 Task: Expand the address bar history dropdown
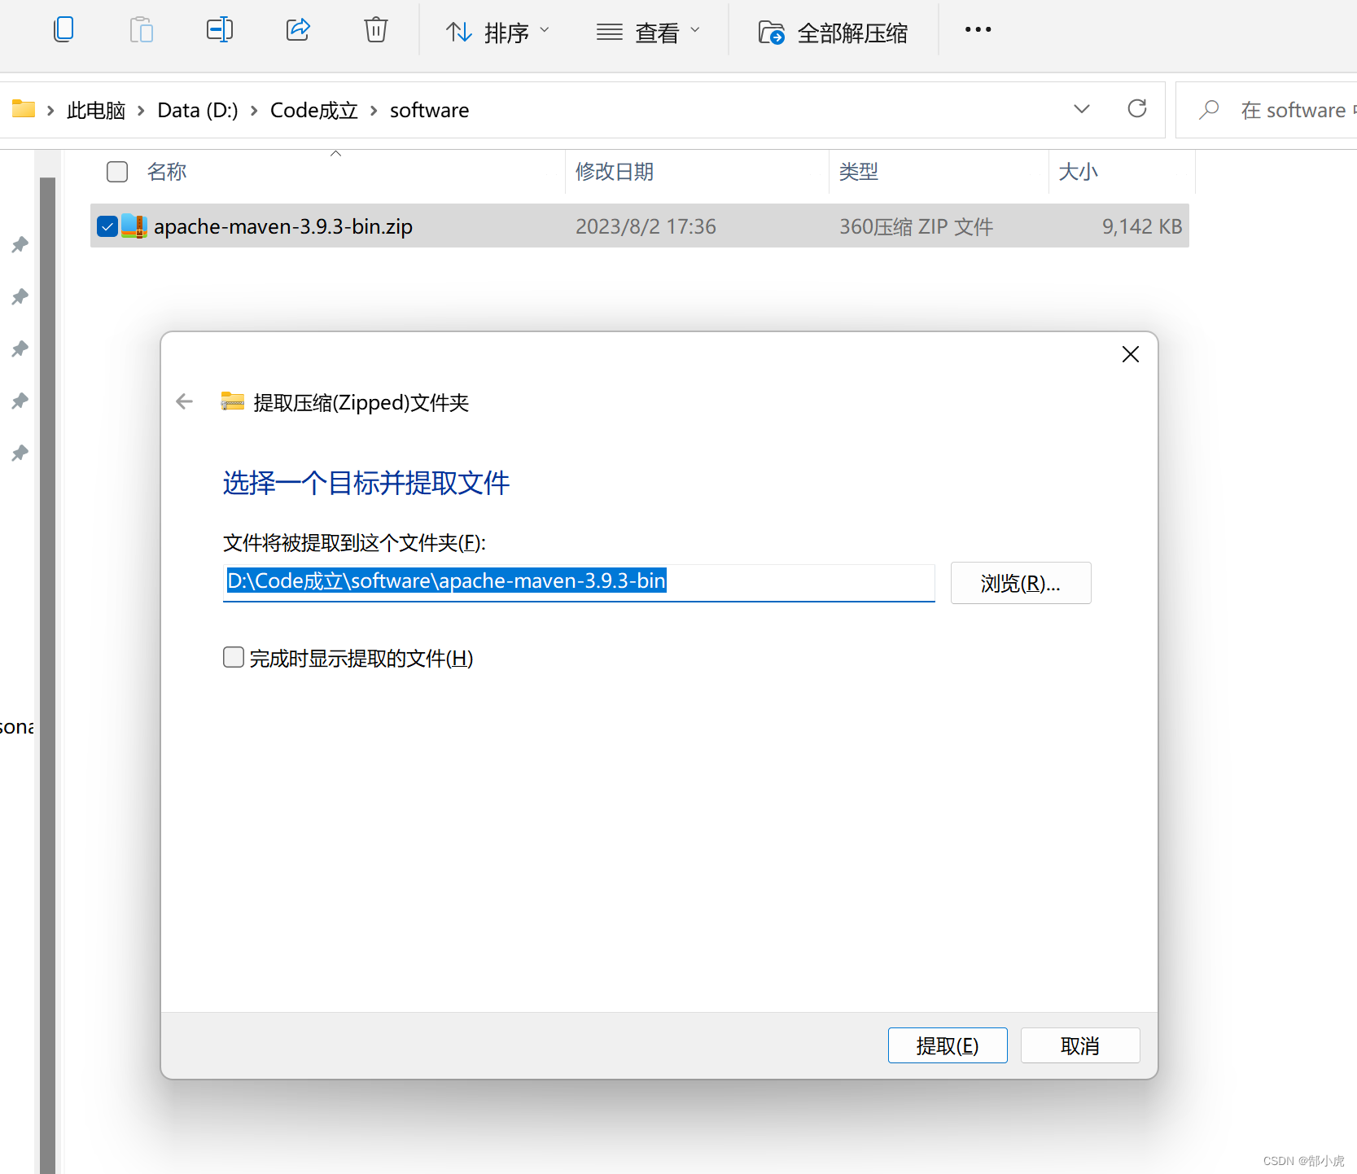point(1082,108)
